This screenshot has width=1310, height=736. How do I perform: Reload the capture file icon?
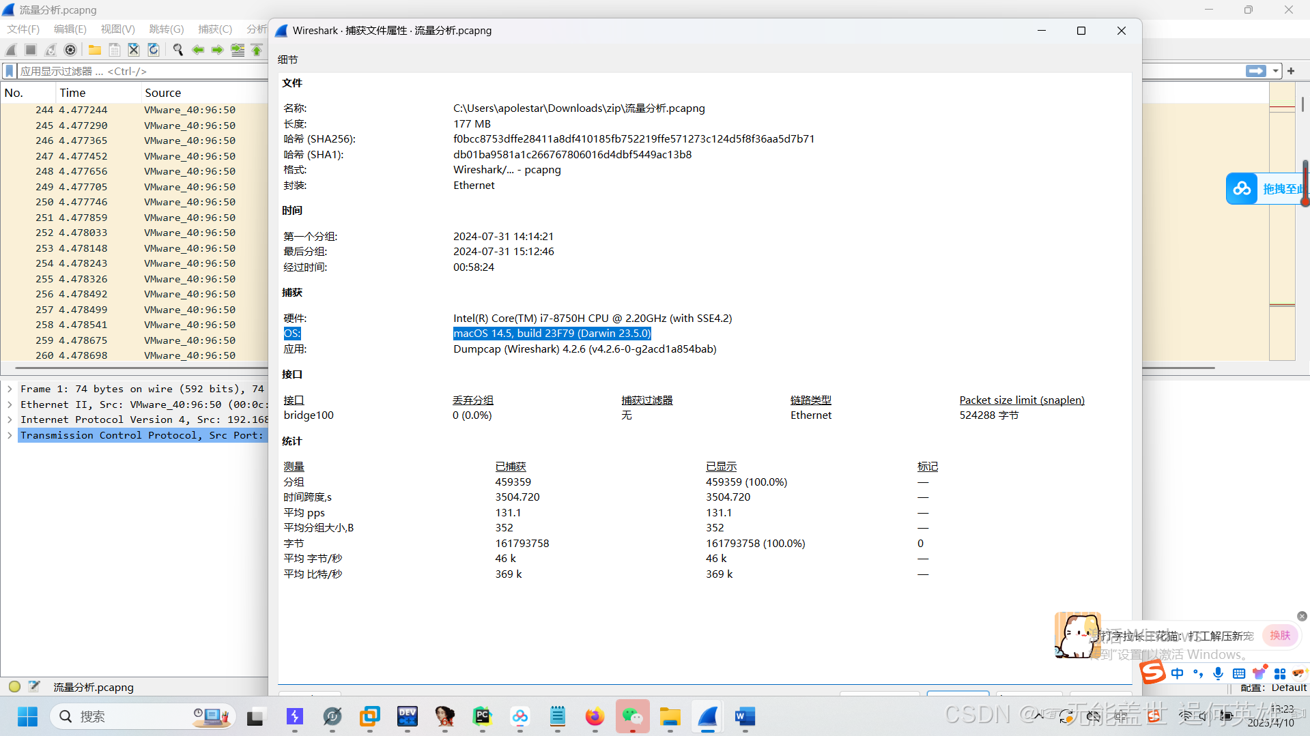pyautogui.click(x=154, y=50)
